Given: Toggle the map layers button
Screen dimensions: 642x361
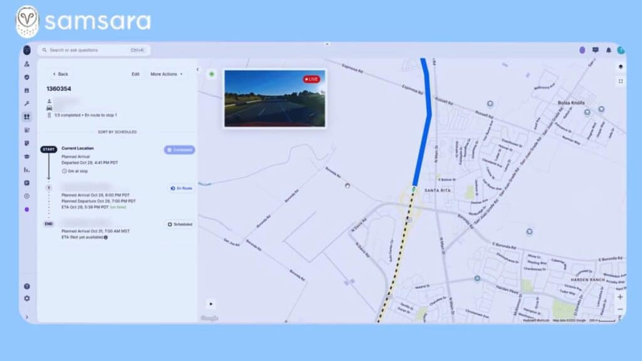Looking at the screenshot, I should coord(620,67).
